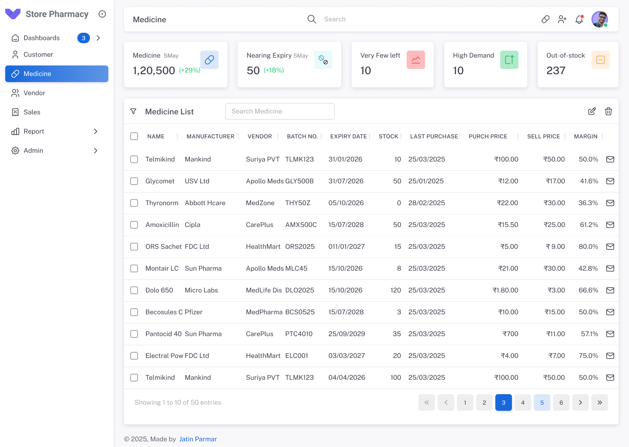629x447 pixels.
Task: Select the Dolo 650 row checkbox
Action: (x=134, y=290)
